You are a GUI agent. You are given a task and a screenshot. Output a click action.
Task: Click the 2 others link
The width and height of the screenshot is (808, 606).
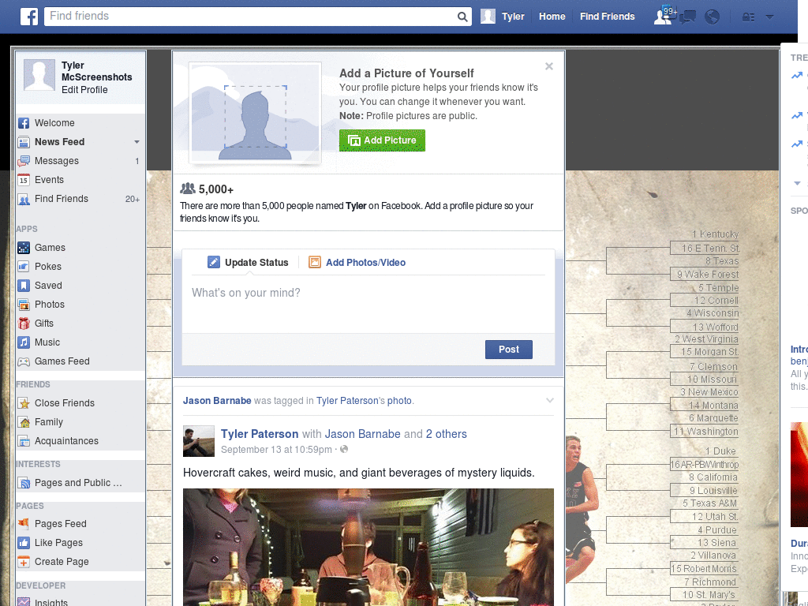click(447, 434)
